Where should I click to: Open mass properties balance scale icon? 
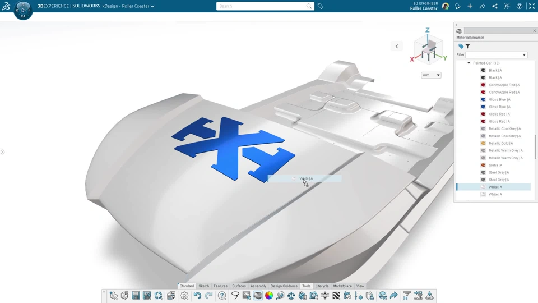[x=291, y=296]
